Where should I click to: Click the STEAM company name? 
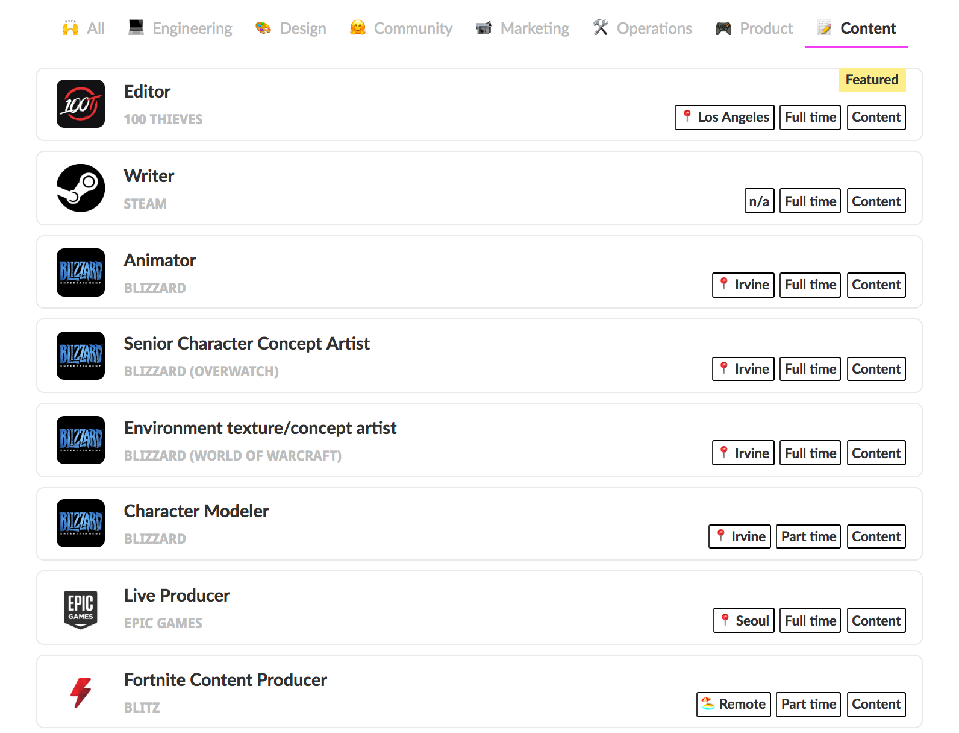pyautogui.click(x=145, y=204)
